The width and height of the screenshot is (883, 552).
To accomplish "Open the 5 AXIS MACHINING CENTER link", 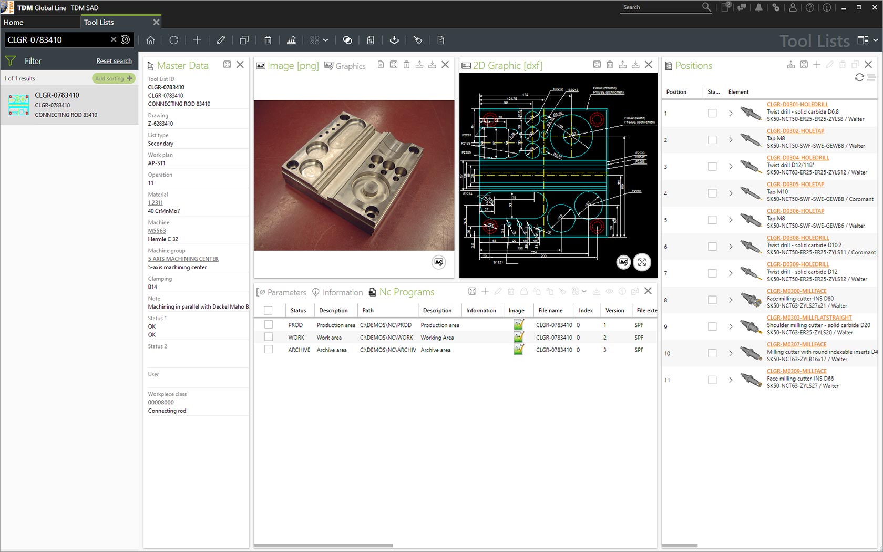I will point(183,259).
